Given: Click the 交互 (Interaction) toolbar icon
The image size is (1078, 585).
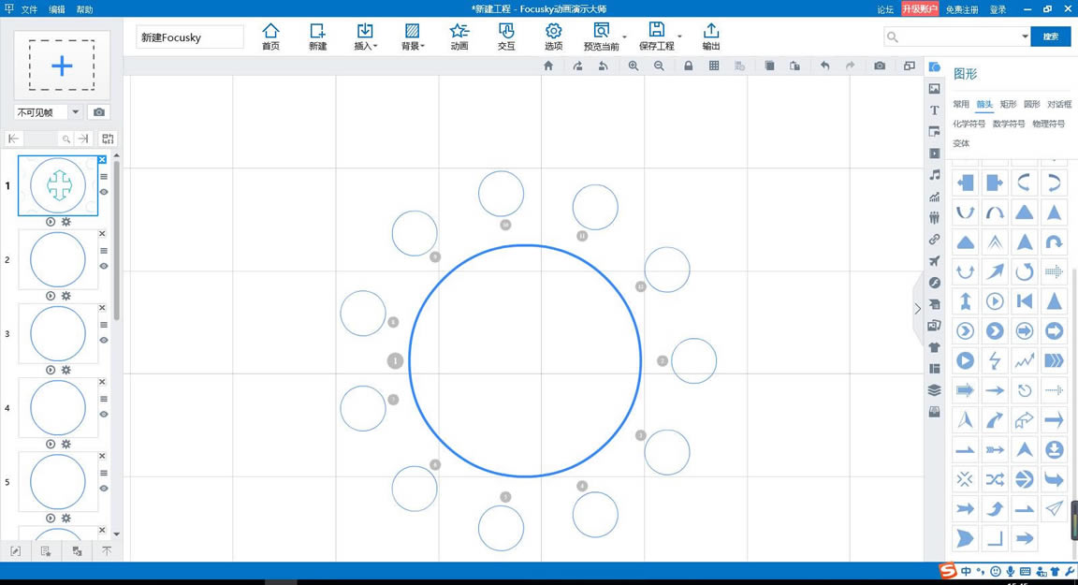Looking at the screenshot, I should click(506, 36).
